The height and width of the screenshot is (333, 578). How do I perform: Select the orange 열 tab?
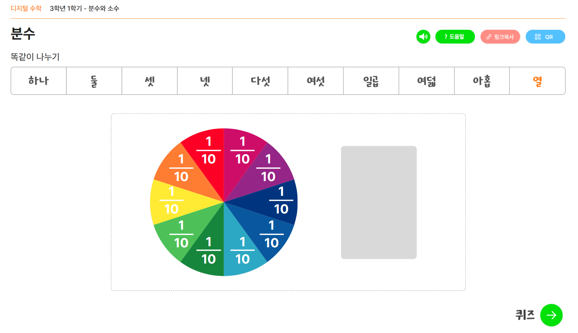pos(537,81)
